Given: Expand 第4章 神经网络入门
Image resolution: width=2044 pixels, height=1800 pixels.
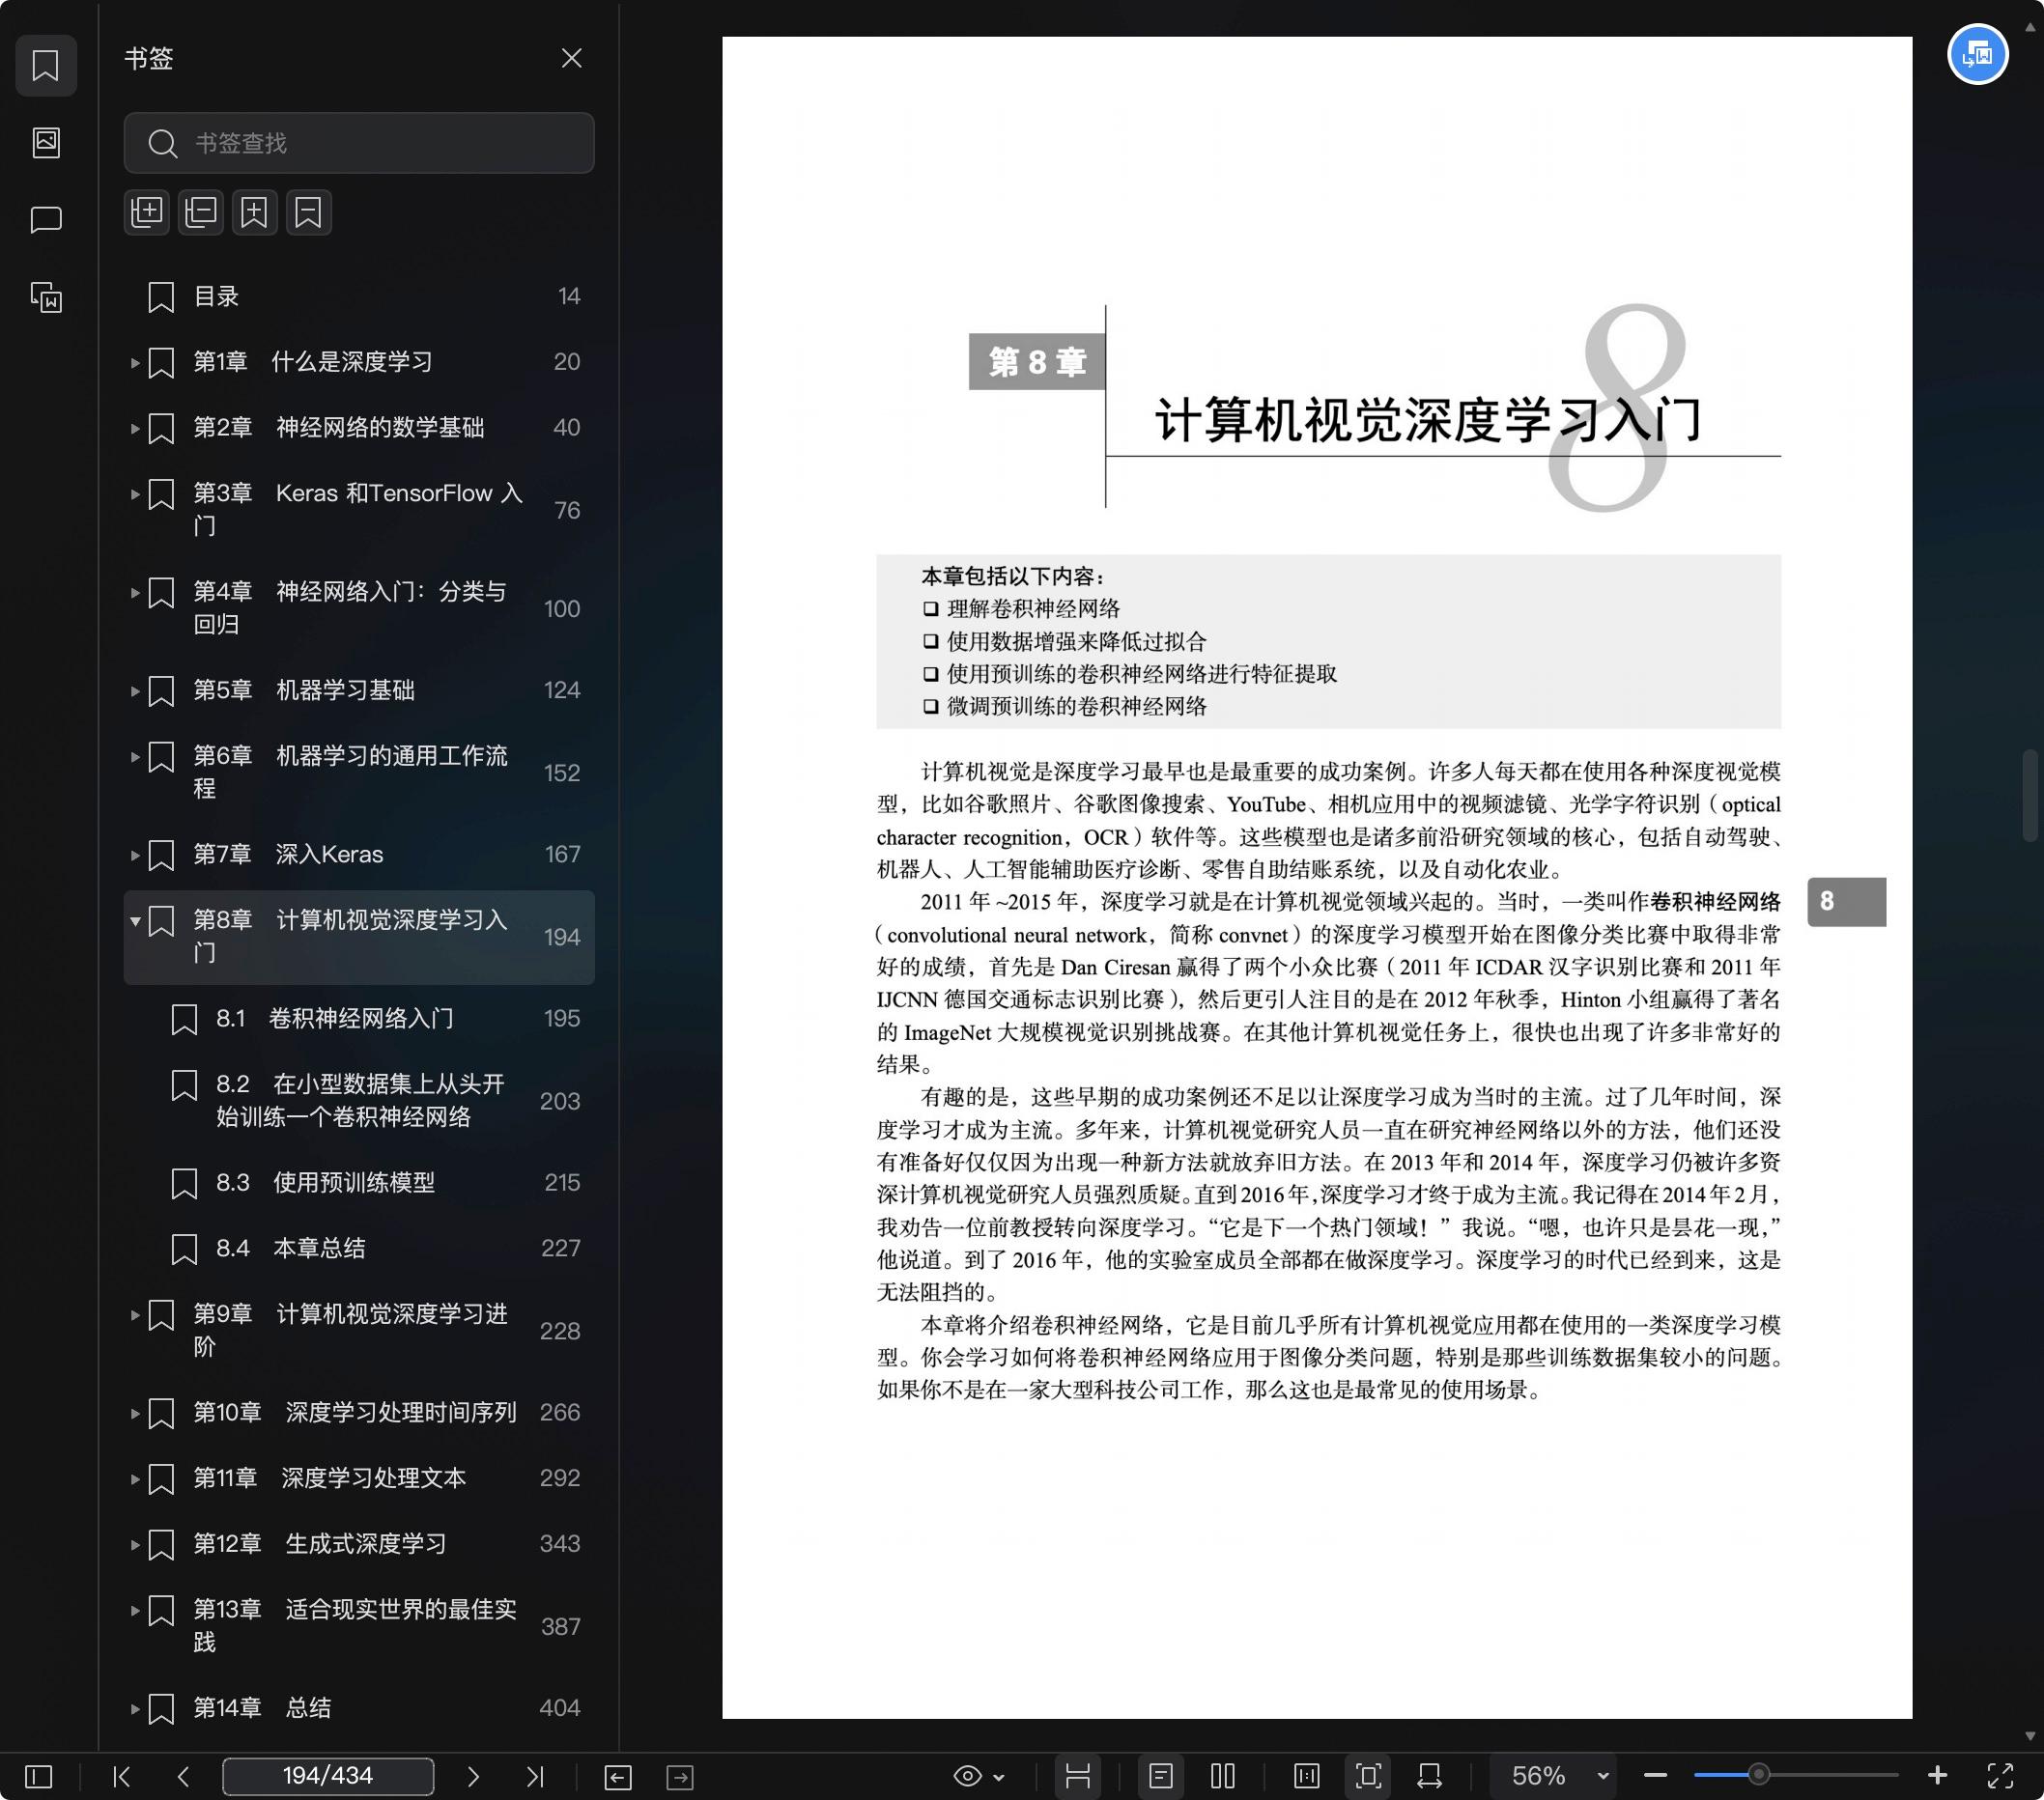Looking at the screenshot, I should pyautogui.click(x=135, y=593).
